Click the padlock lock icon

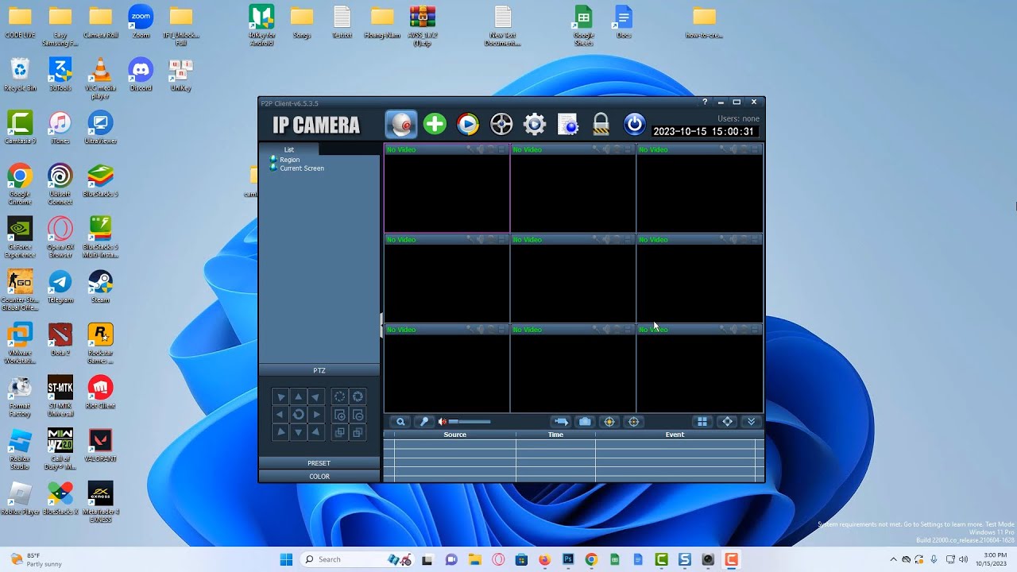pyautogui.click(x=601, y=124)
